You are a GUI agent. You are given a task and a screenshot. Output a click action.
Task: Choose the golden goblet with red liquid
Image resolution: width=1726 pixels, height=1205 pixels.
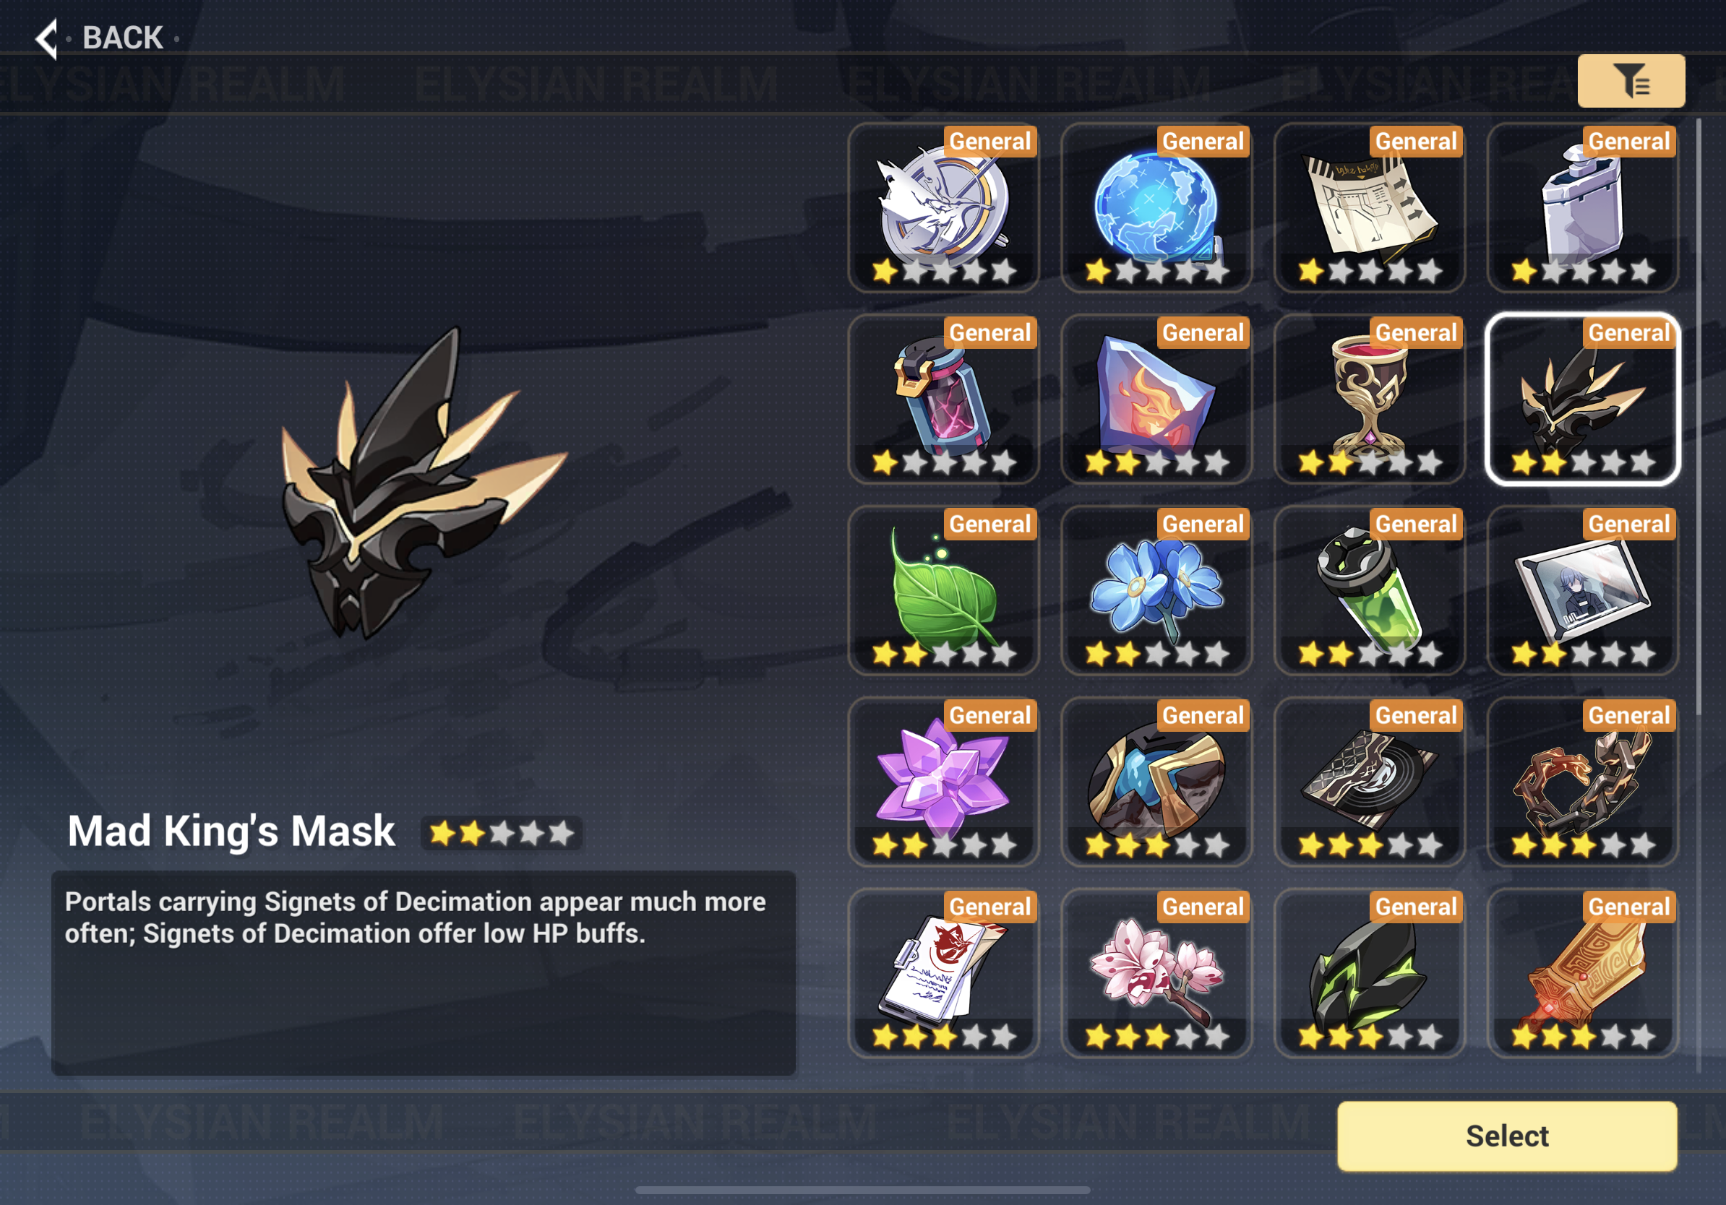coord(1369,399)
